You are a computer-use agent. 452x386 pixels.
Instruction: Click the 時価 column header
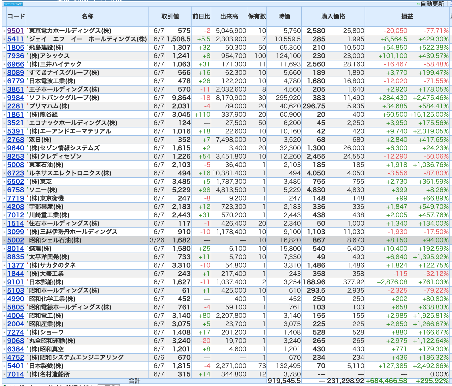284,16
